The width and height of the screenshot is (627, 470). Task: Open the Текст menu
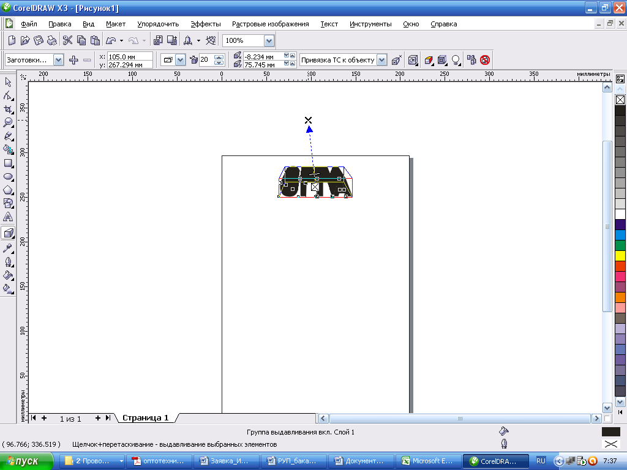329,24
